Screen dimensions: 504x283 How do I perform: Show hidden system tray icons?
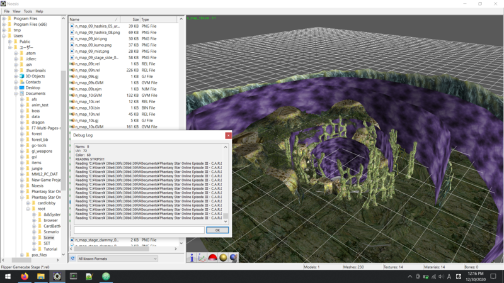410,276
